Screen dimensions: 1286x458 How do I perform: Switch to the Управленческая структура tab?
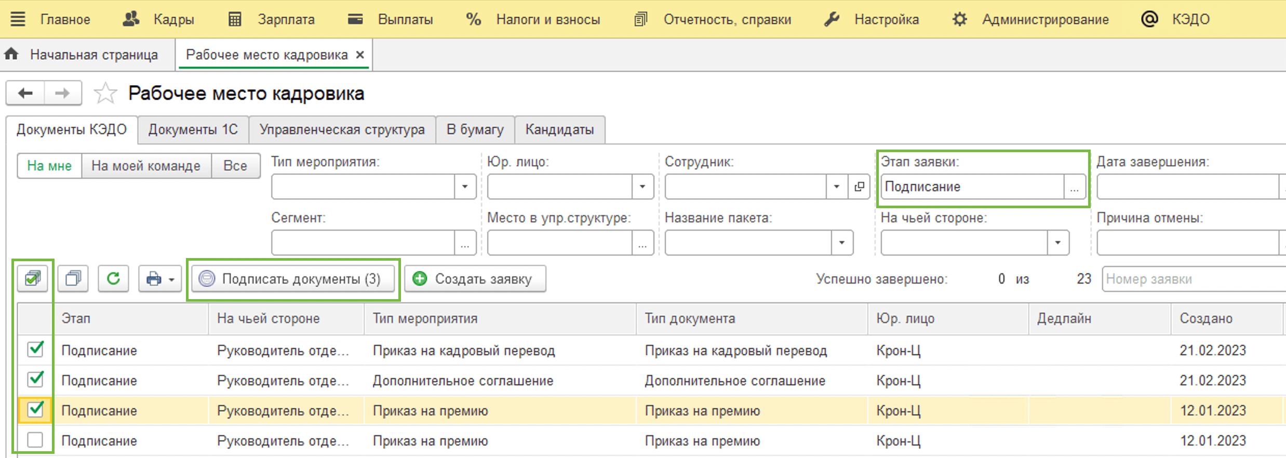point(342,129)
